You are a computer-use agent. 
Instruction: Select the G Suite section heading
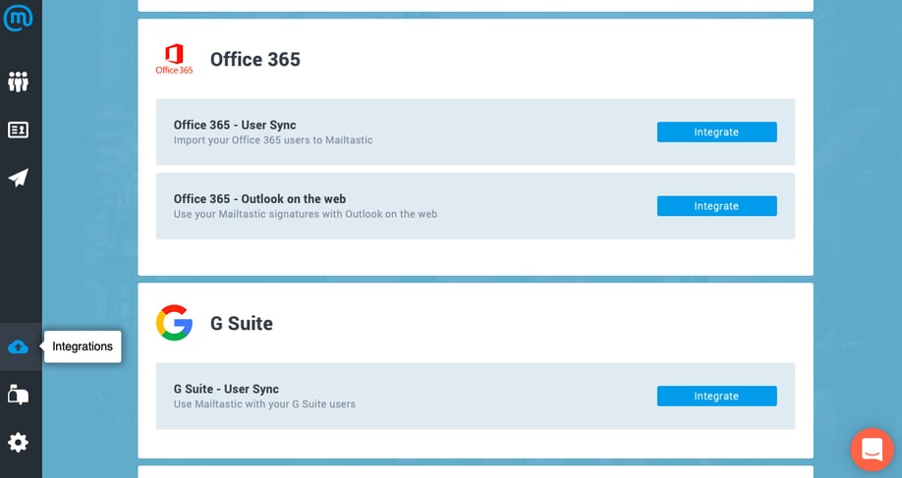pos(242,324)
